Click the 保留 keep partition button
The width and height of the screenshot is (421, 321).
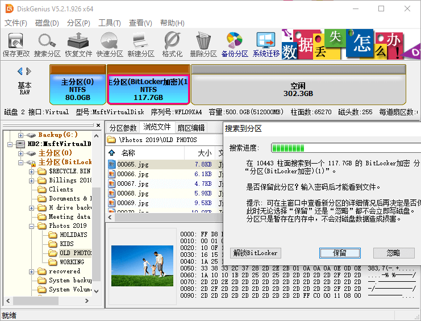coord(339,253)
